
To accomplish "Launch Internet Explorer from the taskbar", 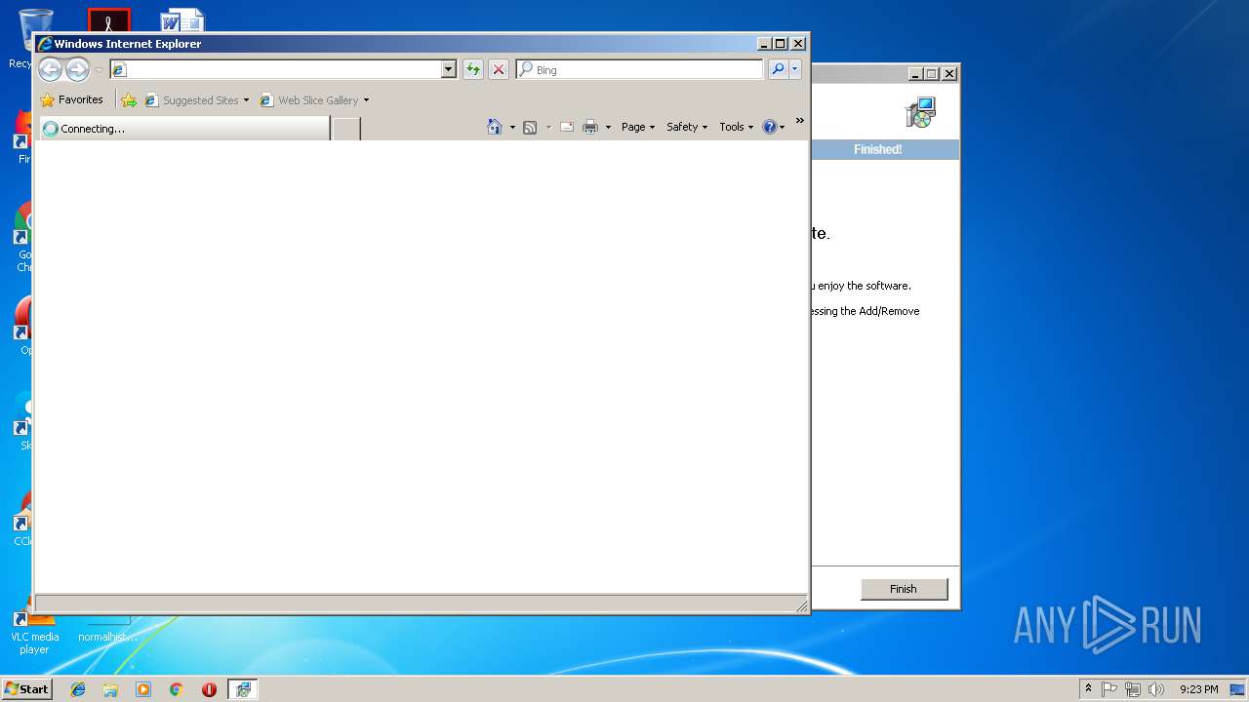I will (x=78, y=689).
